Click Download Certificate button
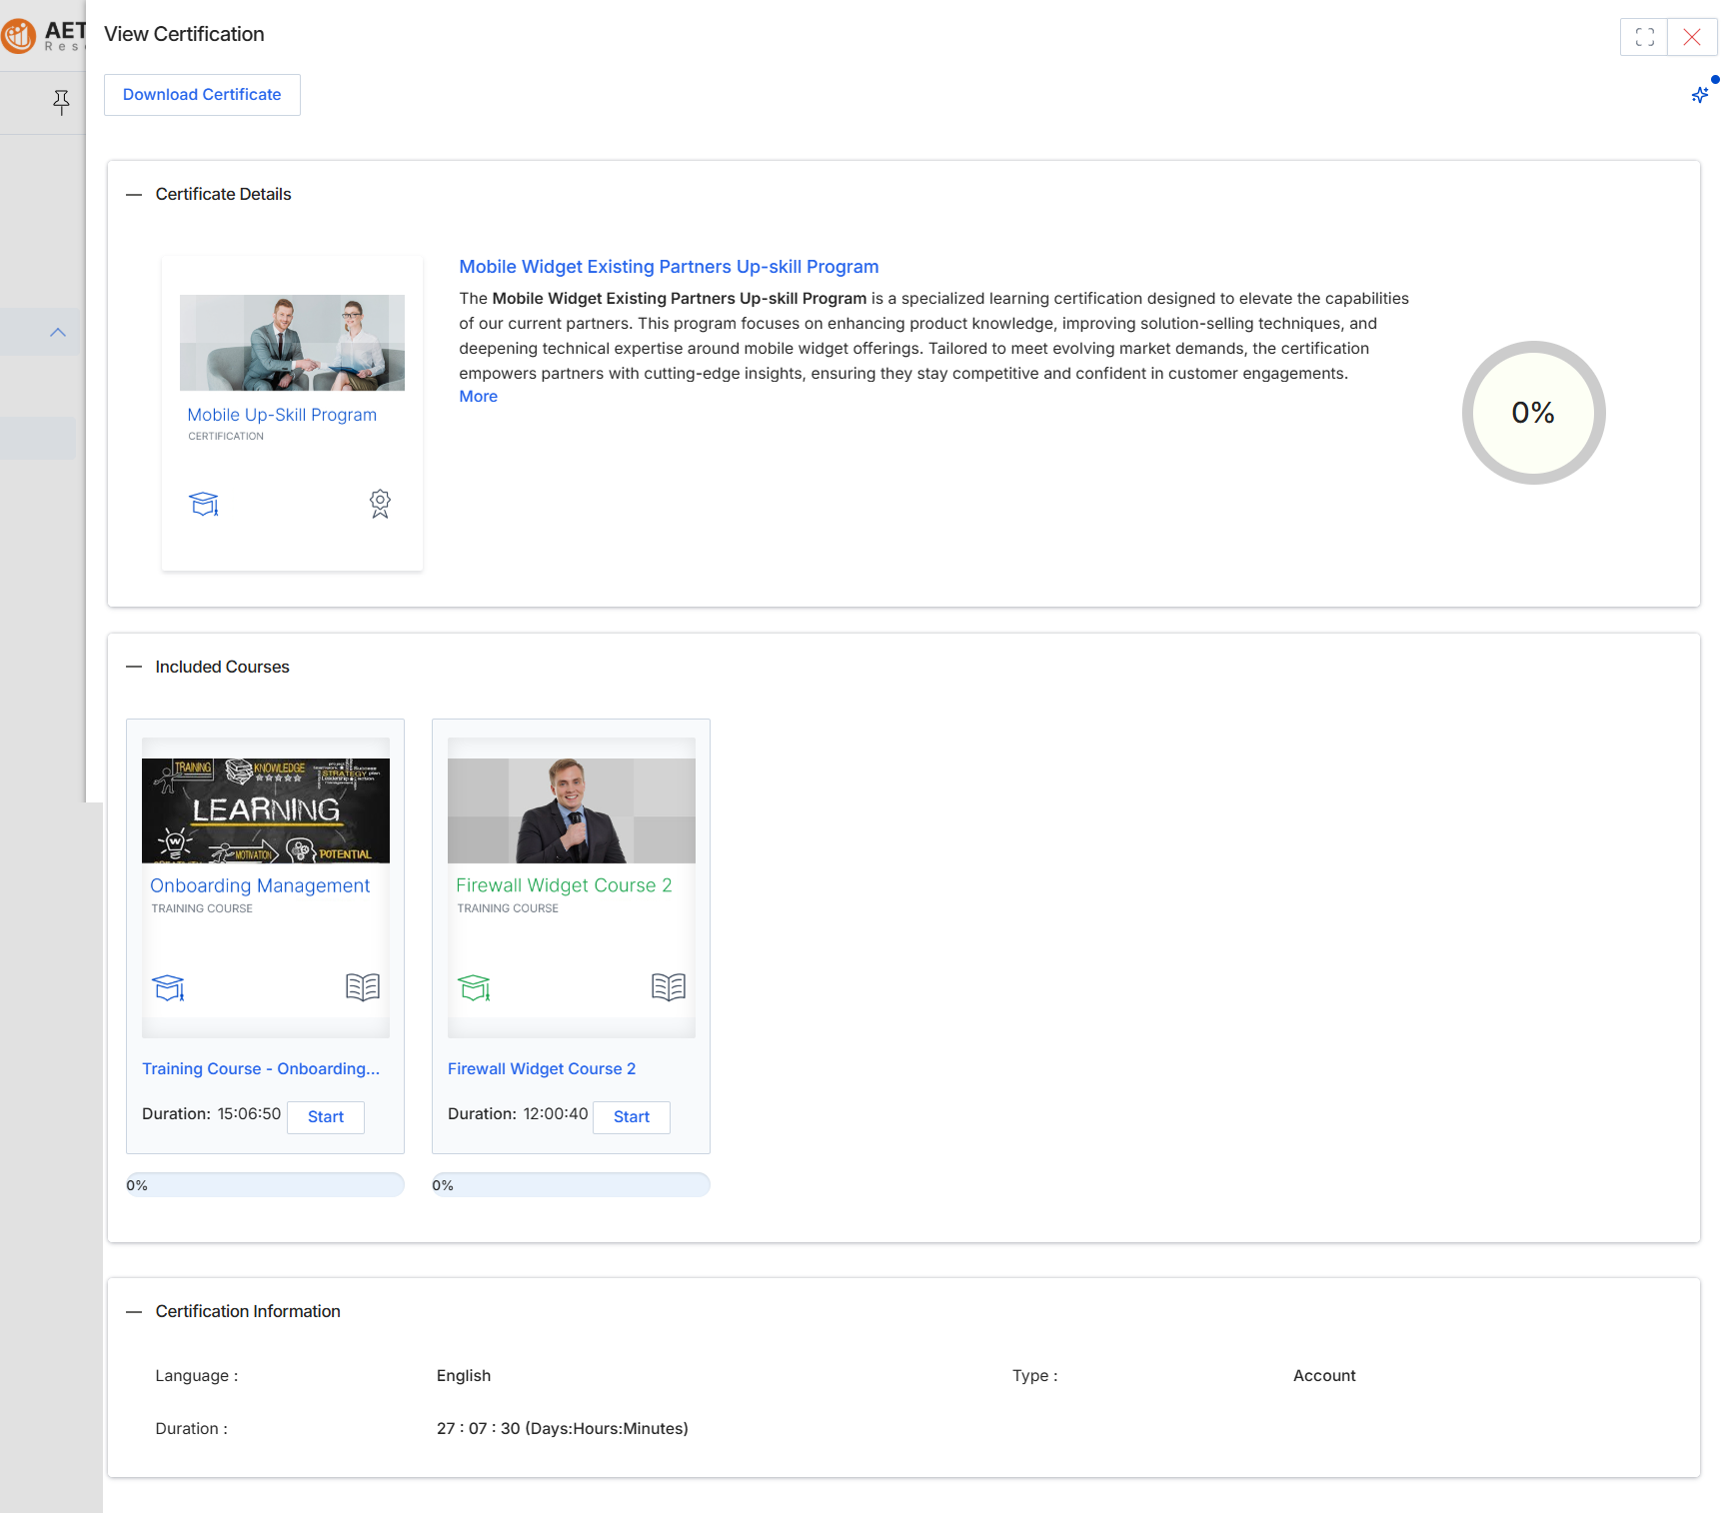This screenshot has height=1513, width=1731. click(x=202, y=95)
